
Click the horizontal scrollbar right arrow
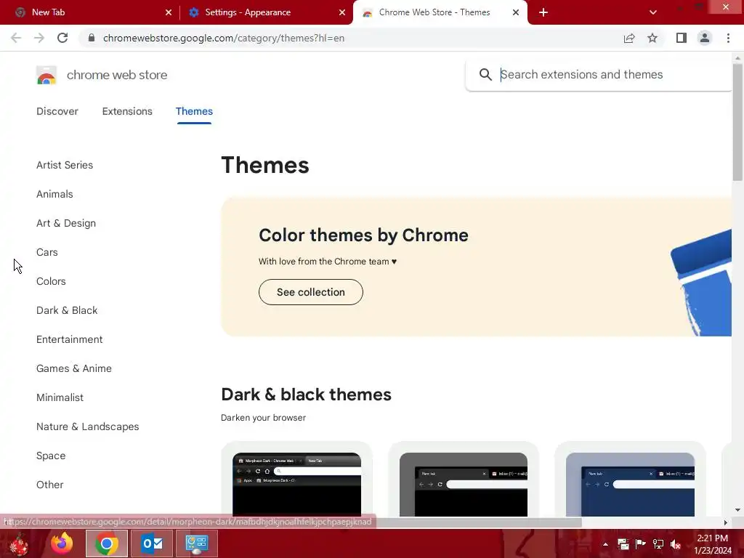726,522
